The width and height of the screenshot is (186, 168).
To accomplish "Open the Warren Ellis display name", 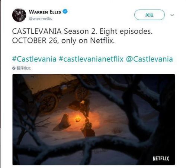I will tap(45, 12).
